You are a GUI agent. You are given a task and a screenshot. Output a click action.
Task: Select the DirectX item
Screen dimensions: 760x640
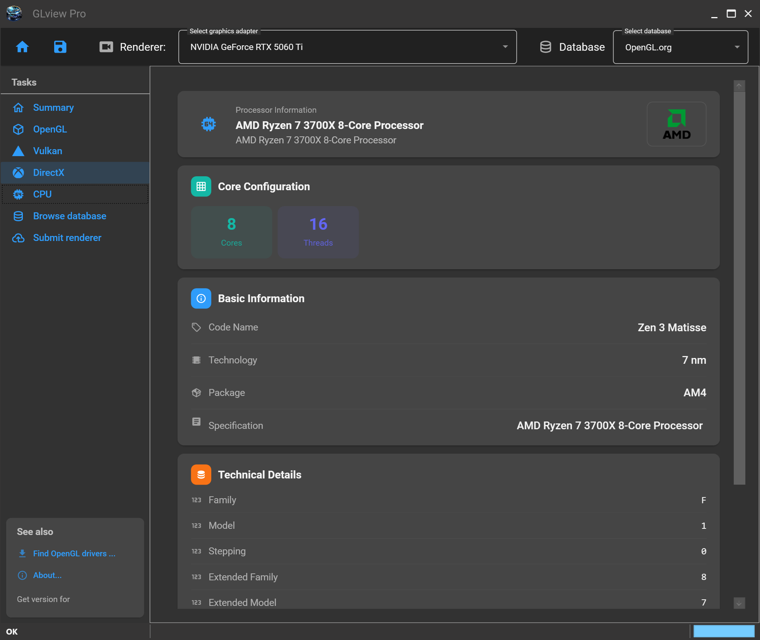75,172
